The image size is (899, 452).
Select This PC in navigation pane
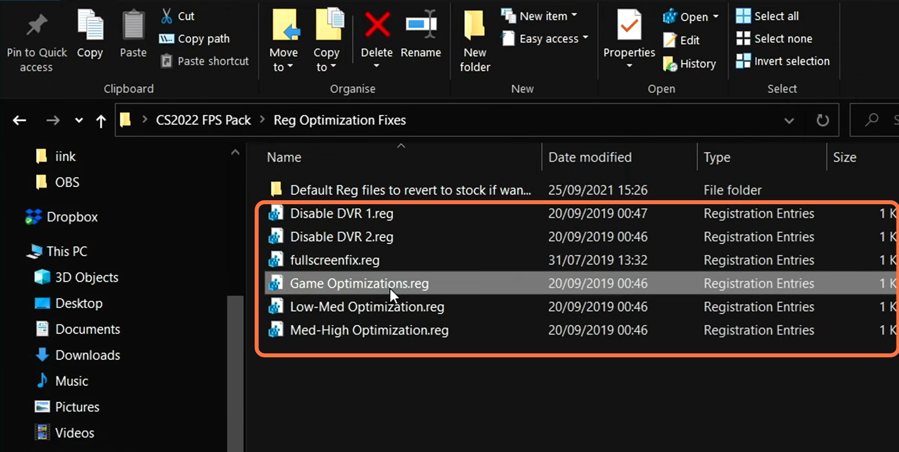[57, 251]
